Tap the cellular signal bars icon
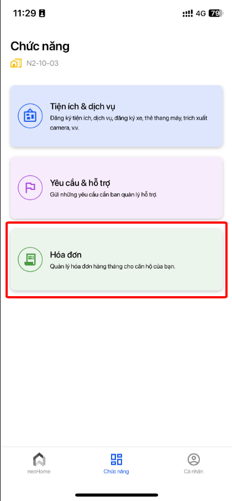Image resolution: width=232 pixels, height=501 pixels. (x=188, y=13)
